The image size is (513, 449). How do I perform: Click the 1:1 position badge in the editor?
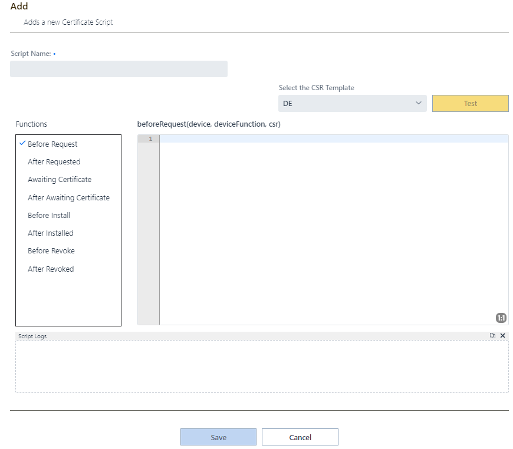pyautogui.click(x=501, y=318)
